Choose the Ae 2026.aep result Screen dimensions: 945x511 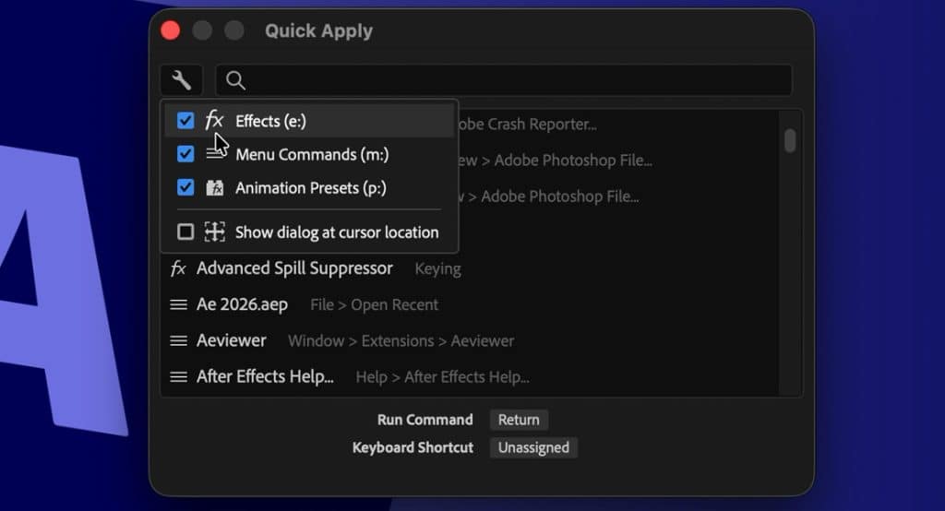470,304
